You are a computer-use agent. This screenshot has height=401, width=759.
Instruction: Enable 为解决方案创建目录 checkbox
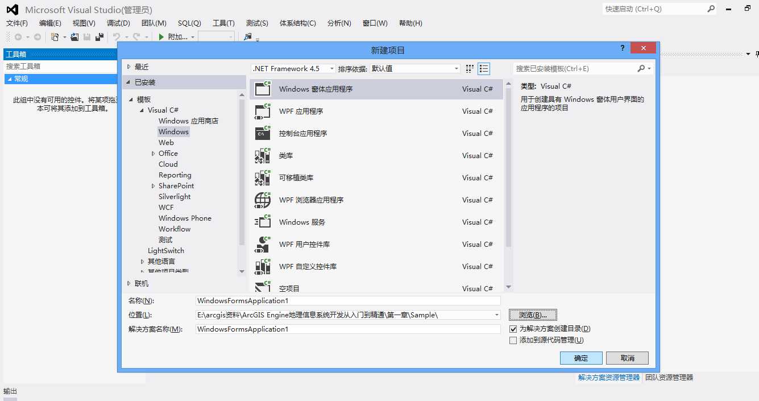click(513, 329)
